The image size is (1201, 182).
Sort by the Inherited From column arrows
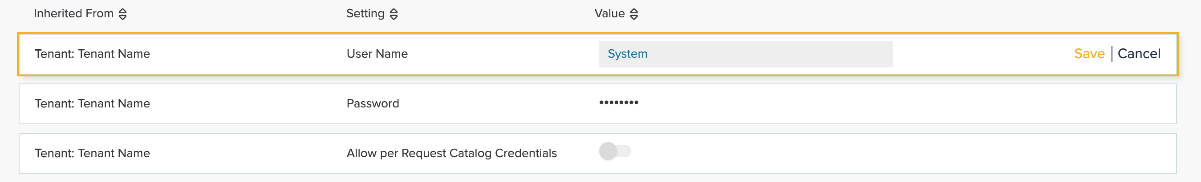point(122,14)
